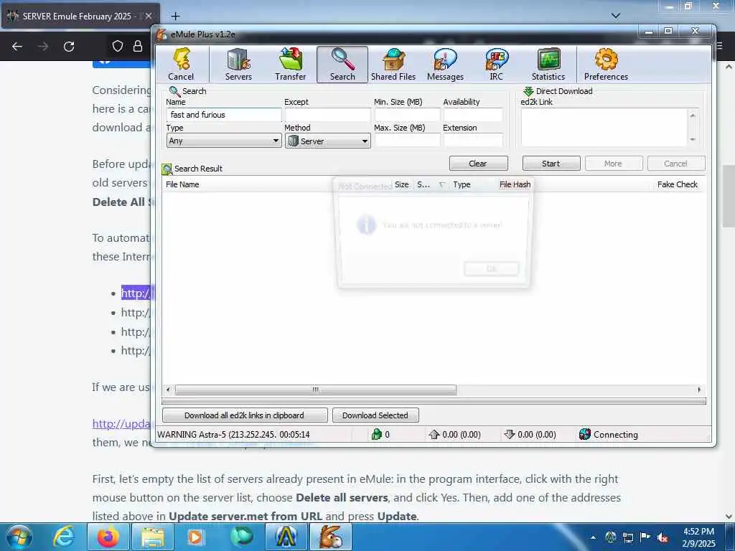Close the SERVER Emule Firefox tab
Image resolution: width=735 pixels, height=551 pixels.
148,16
